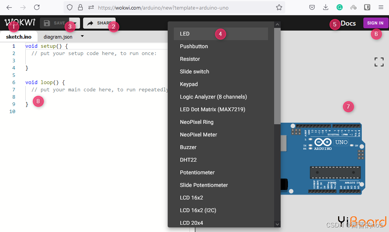Select LCD 16x2 from the list

[x=221, y=198]
